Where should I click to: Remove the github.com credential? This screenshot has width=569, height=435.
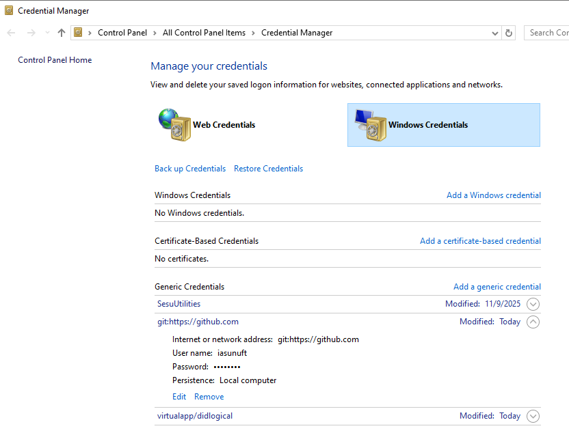pyautogui.click(x=209, y=397)
